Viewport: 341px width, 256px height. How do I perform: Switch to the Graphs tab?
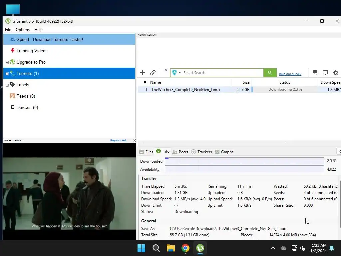click(x=224, y=152)
